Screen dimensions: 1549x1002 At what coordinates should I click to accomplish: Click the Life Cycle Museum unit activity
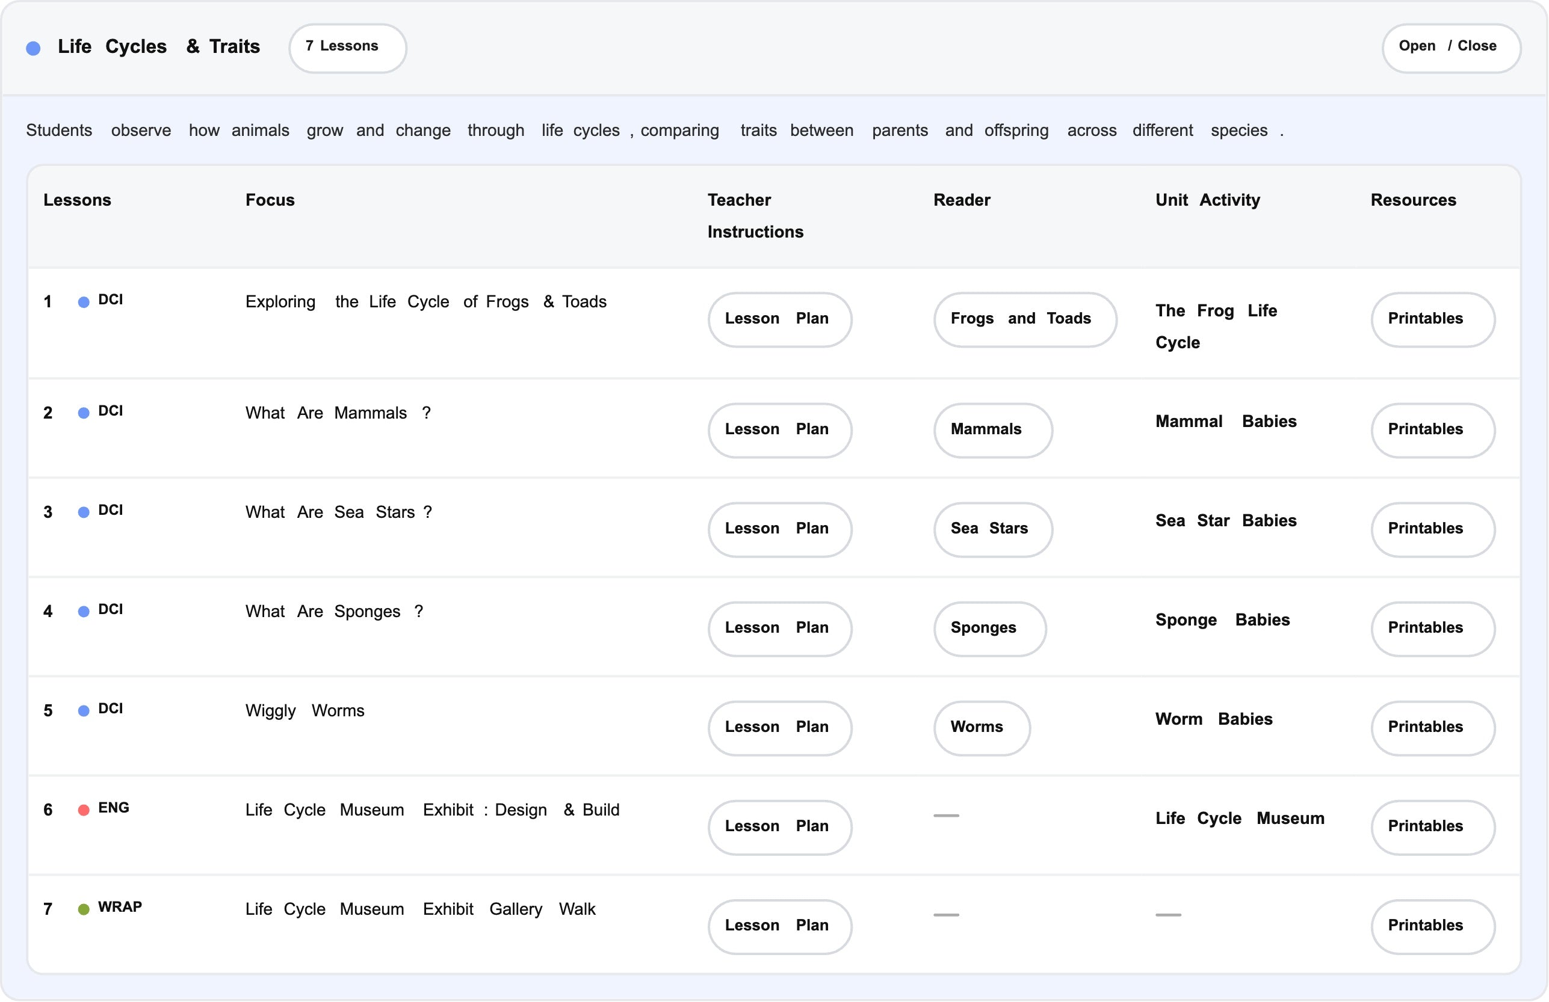pos(1239,819)
